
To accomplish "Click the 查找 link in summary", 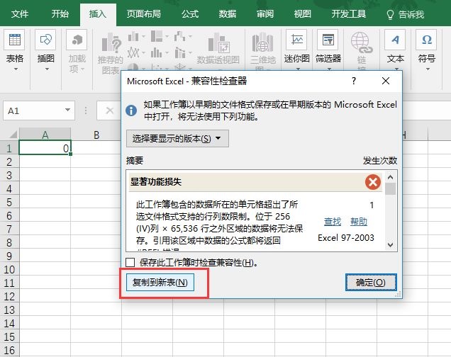I will tap(333, 222).
